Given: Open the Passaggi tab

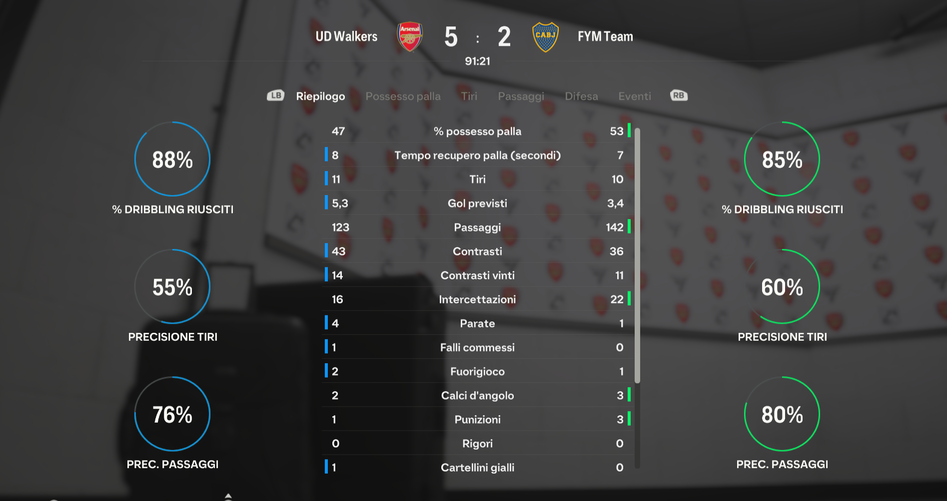Looking at the screenshot, I should 521,96.
